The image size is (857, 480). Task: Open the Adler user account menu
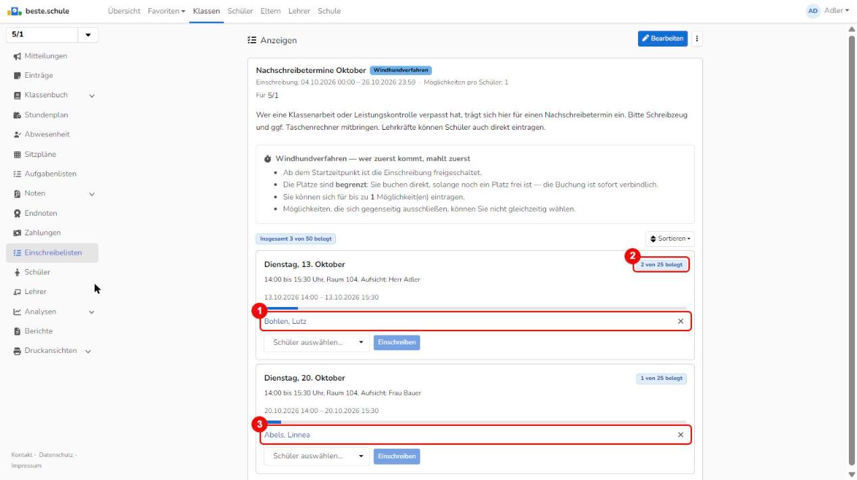click(827, 11)
